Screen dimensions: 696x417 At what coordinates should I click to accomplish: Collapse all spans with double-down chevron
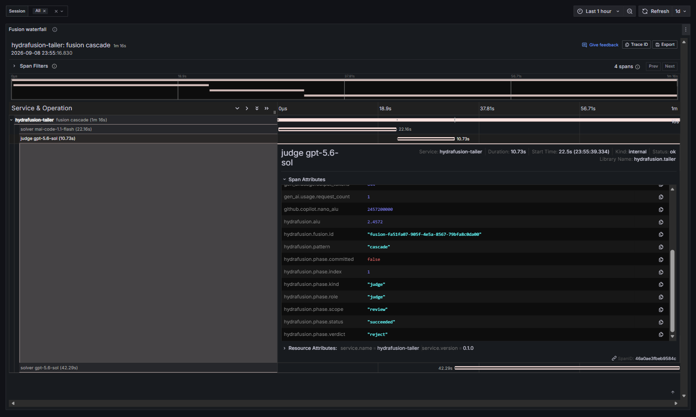[257, 108]
